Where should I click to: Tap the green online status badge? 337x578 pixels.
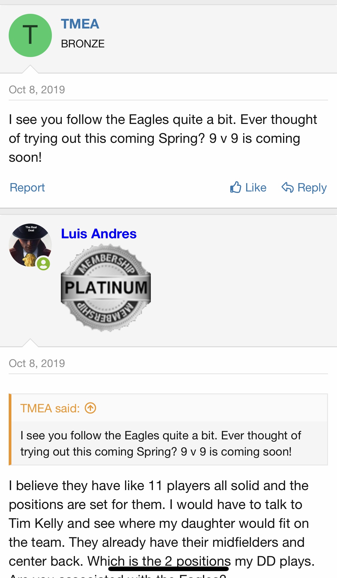pyautogui.click(x=43, y=264)
